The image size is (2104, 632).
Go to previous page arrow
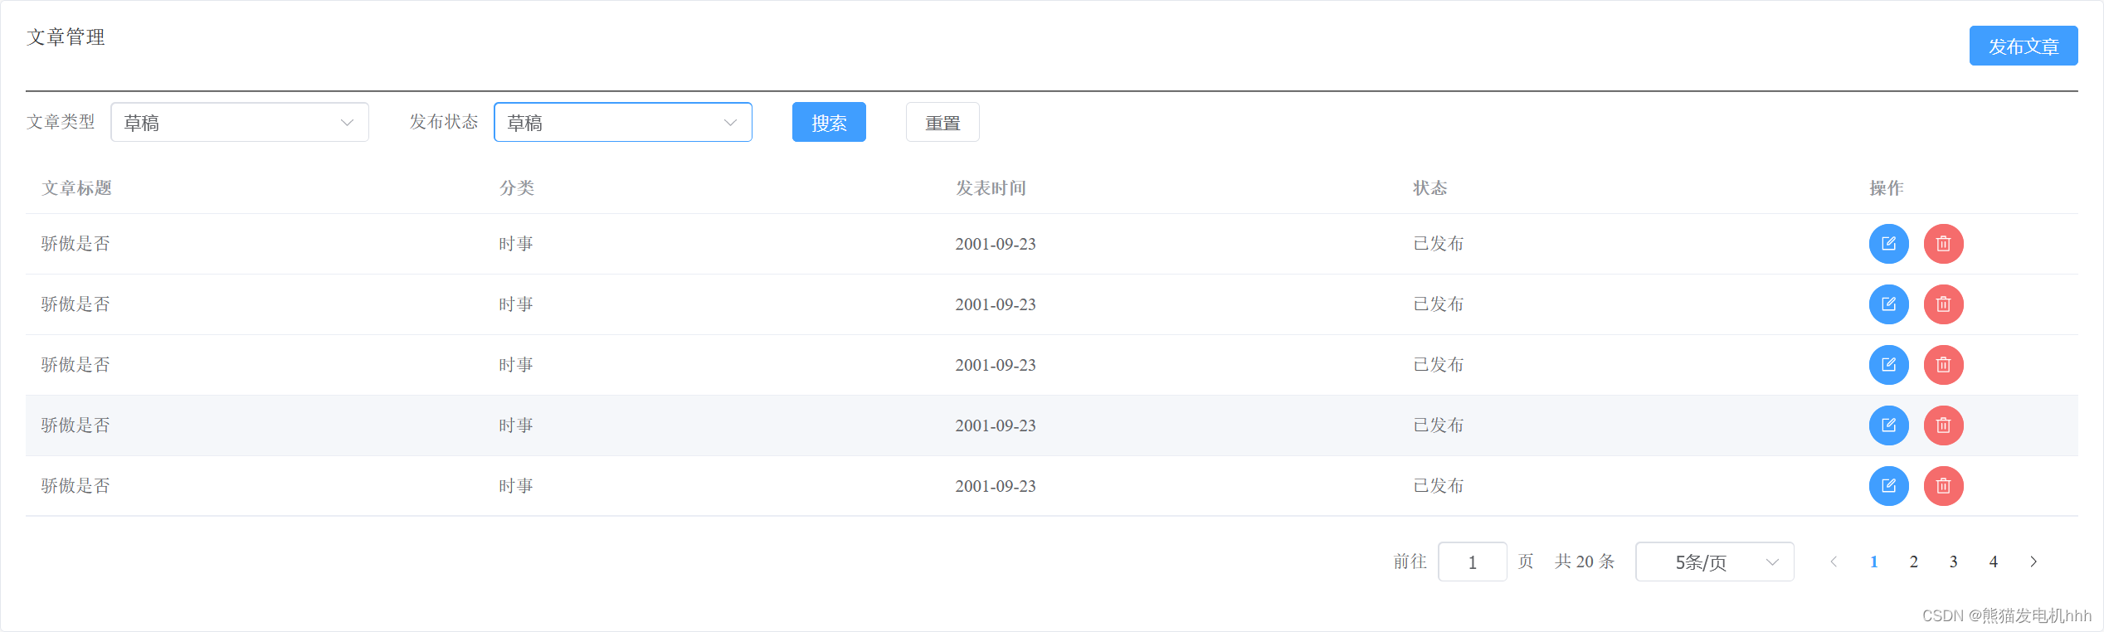(1834, 562)
